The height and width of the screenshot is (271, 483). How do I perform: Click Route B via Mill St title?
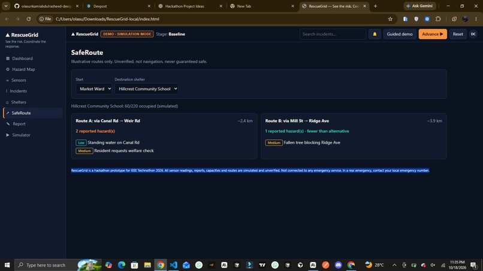297,121
